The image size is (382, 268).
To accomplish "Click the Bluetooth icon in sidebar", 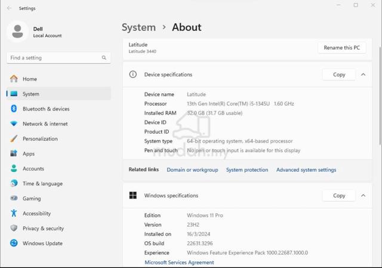I will [x=14, y=109].
